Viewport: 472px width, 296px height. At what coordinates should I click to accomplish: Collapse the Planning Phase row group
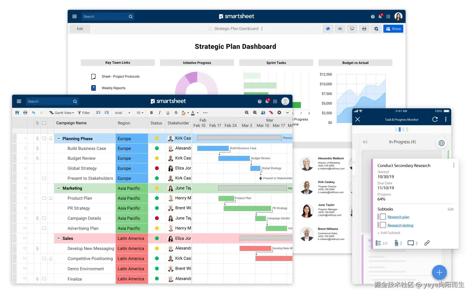click(x=59, y=139)
